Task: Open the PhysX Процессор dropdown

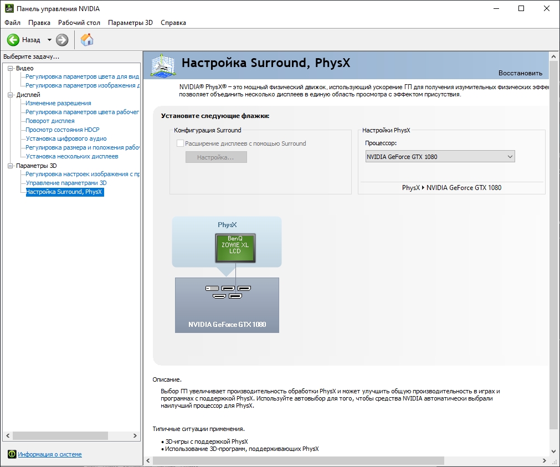Action: (440, 157)
